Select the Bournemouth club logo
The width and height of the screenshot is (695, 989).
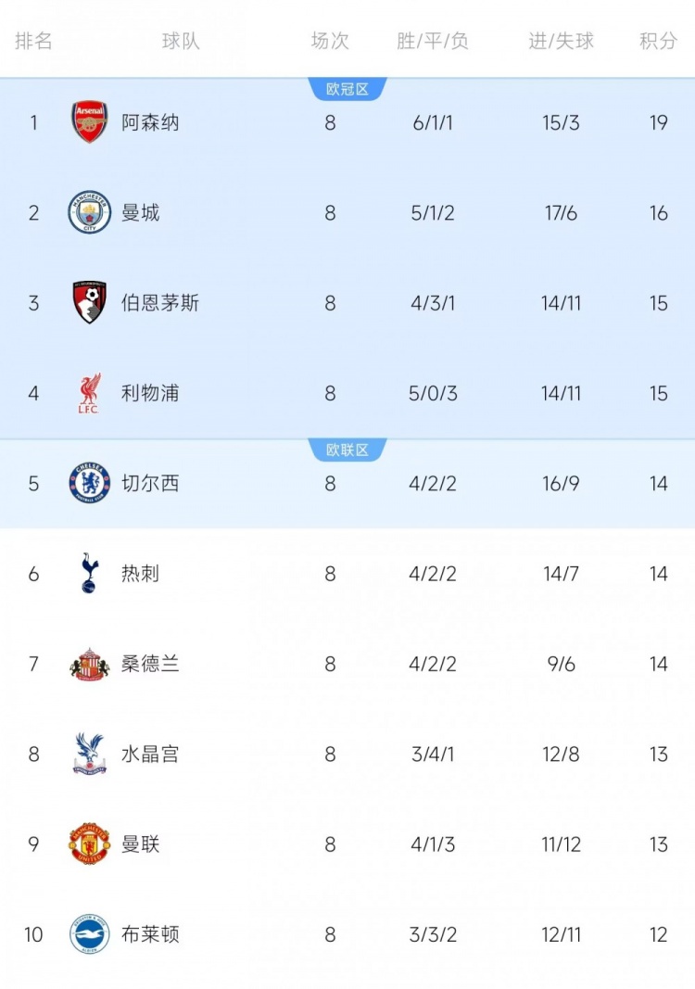[x=90, y=303]
